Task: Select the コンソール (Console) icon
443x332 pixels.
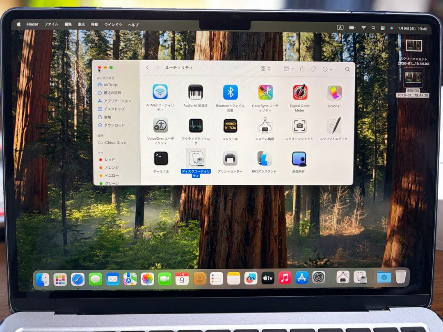Action: point(230,126)
